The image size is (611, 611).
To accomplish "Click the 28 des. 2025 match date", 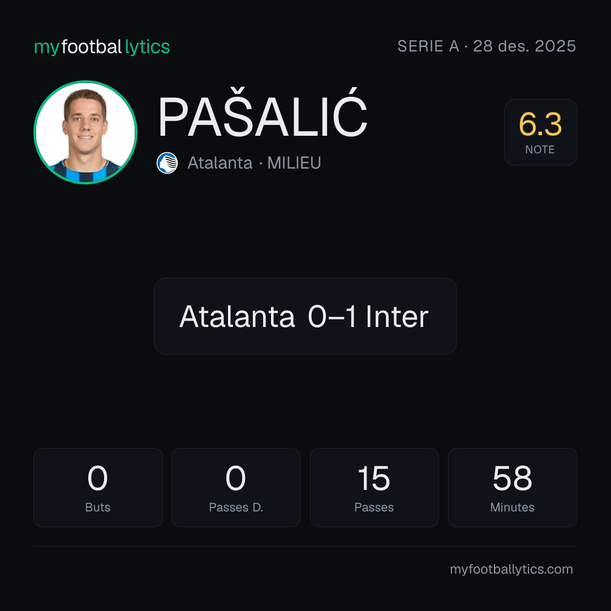I will [524, 46].
